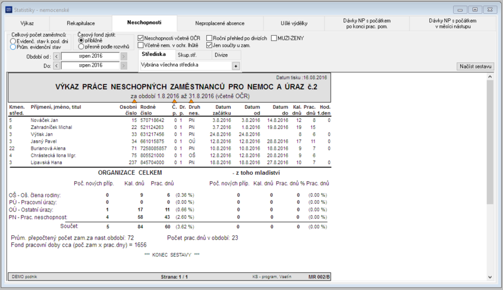This screenshot has height=290, width=503.
Task: Click OÚ - Ostatní úrazy summary label
Action: click(x=31, y=210)
